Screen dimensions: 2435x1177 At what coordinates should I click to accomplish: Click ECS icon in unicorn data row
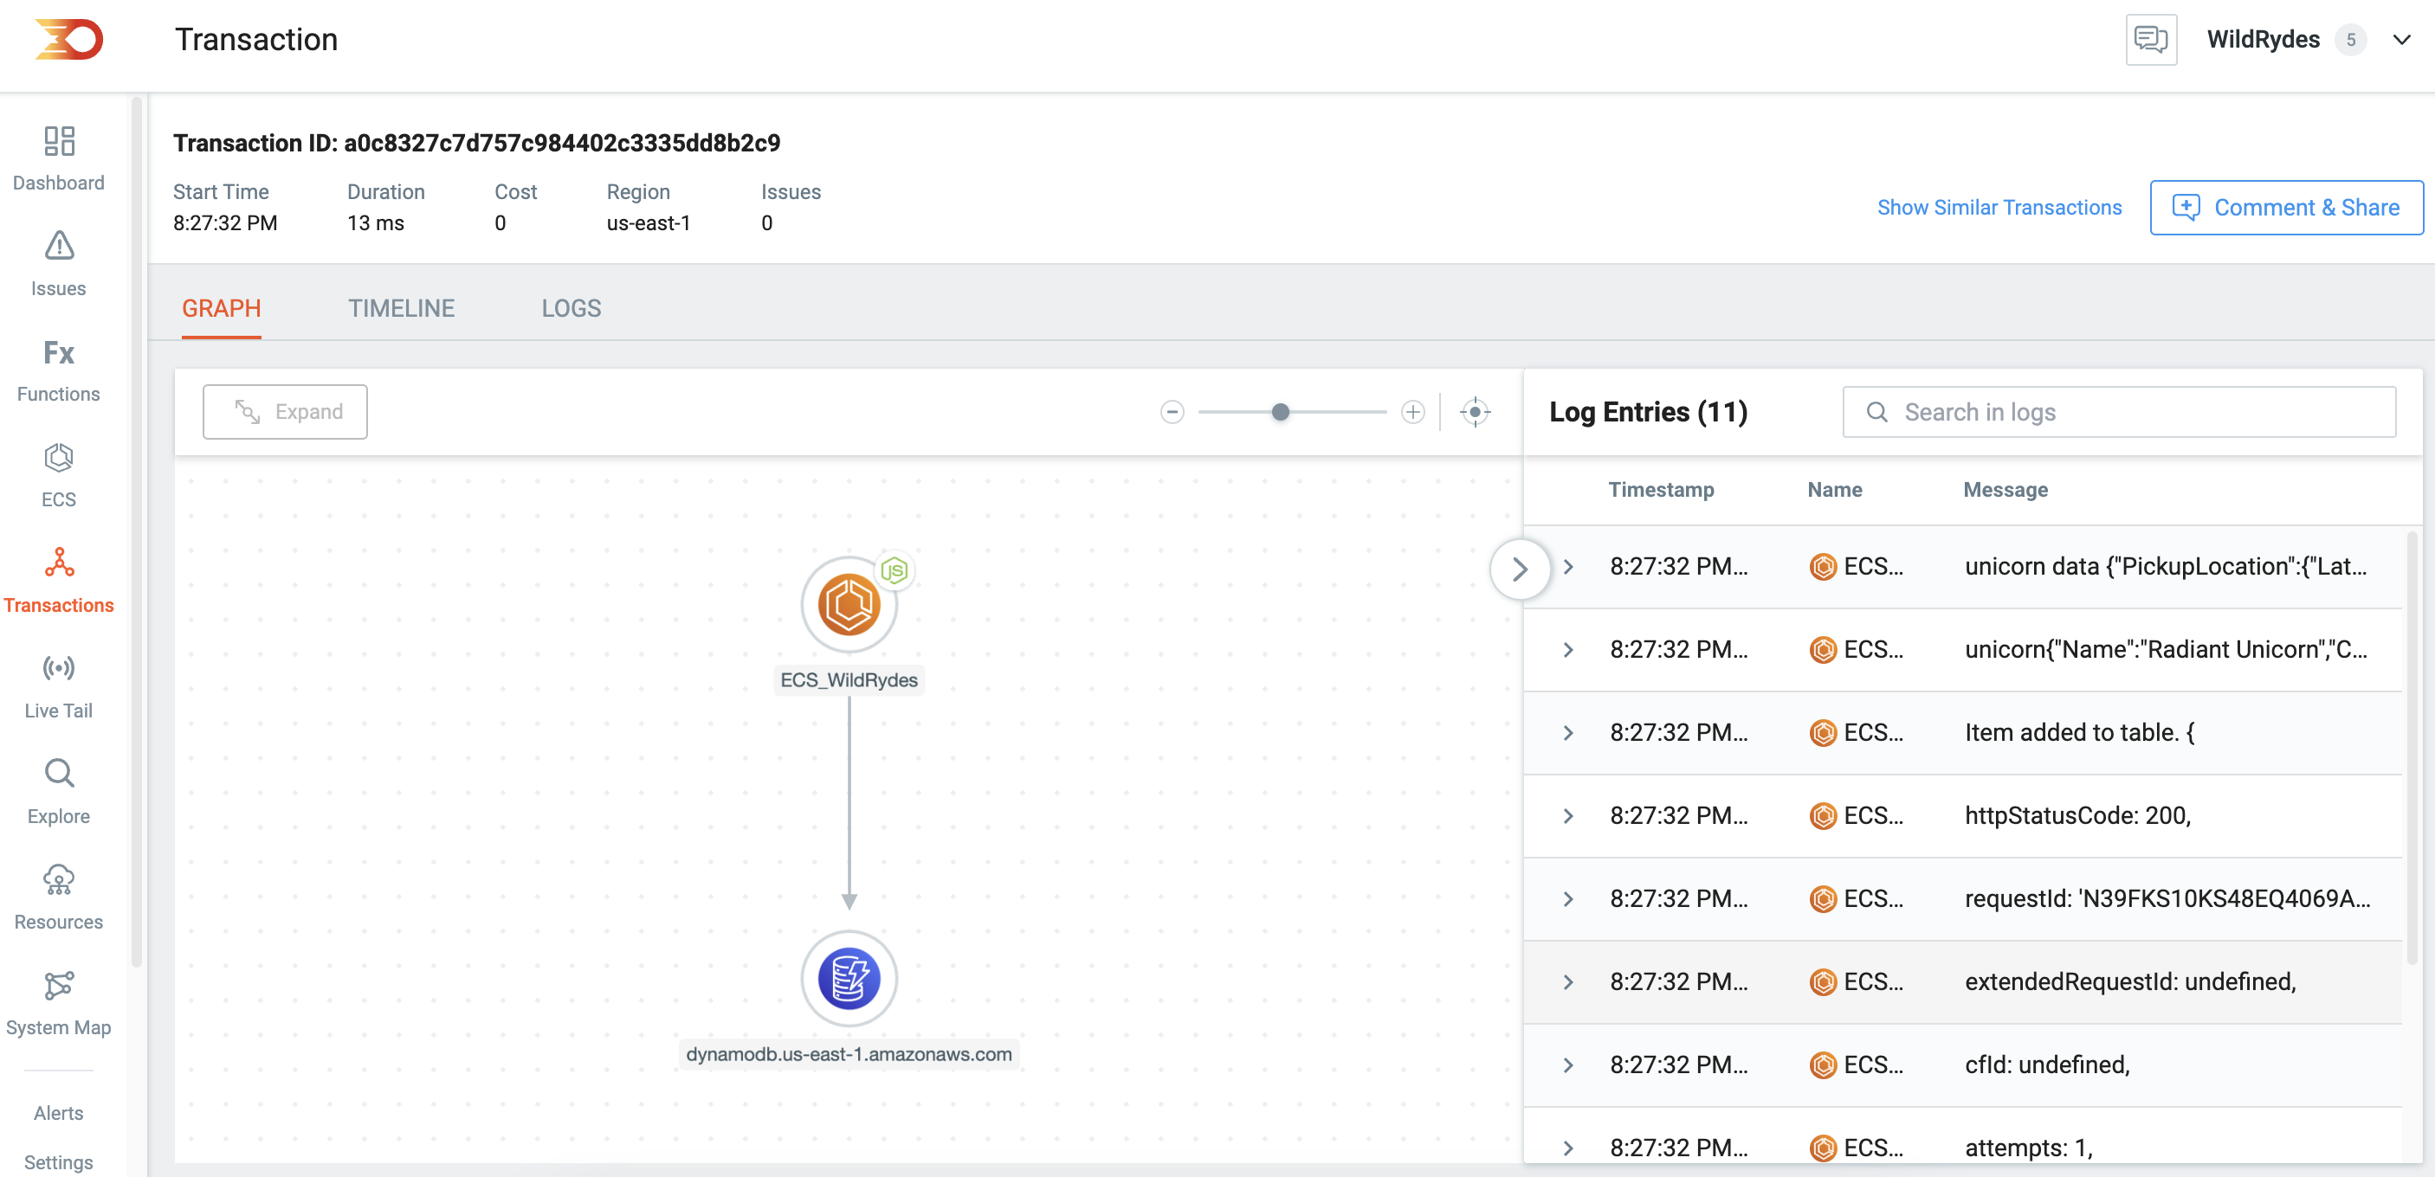point(1823,567)
